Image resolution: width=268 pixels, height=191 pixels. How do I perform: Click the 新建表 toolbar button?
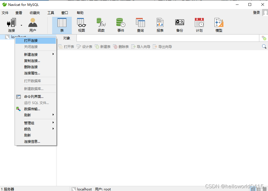tap(103, 47)
